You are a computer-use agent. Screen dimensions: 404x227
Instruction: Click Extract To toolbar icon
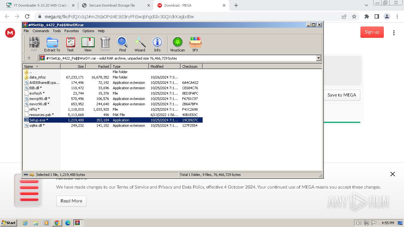click(52, 44)
